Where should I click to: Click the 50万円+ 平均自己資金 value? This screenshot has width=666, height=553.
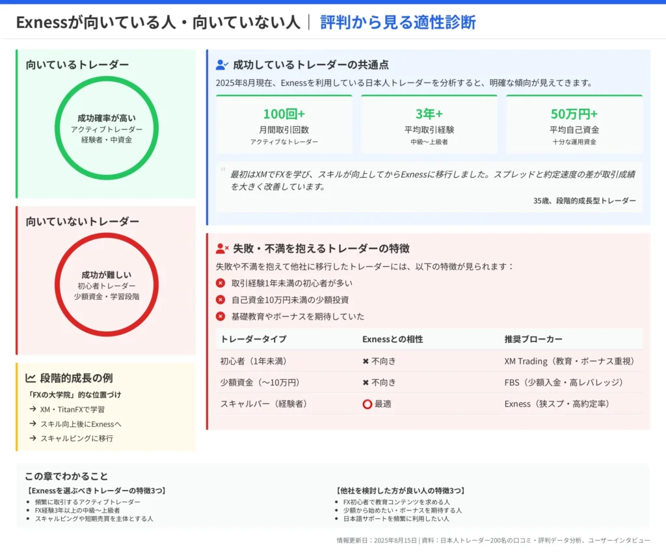pos(574,114)
